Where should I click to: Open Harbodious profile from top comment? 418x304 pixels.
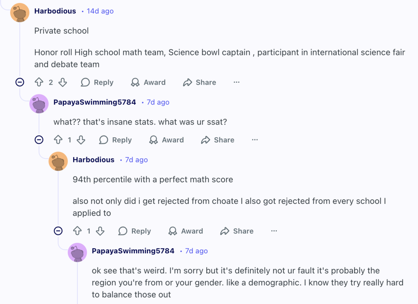pyautogui.click(x=55, y=11)
